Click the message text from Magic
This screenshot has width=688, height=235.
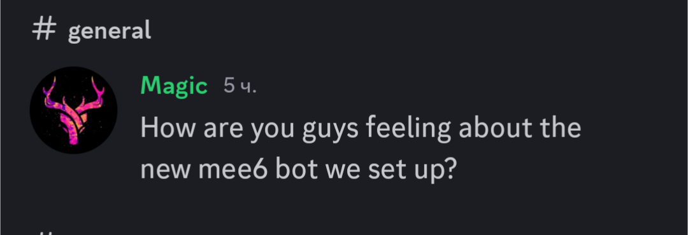[361, 149]
